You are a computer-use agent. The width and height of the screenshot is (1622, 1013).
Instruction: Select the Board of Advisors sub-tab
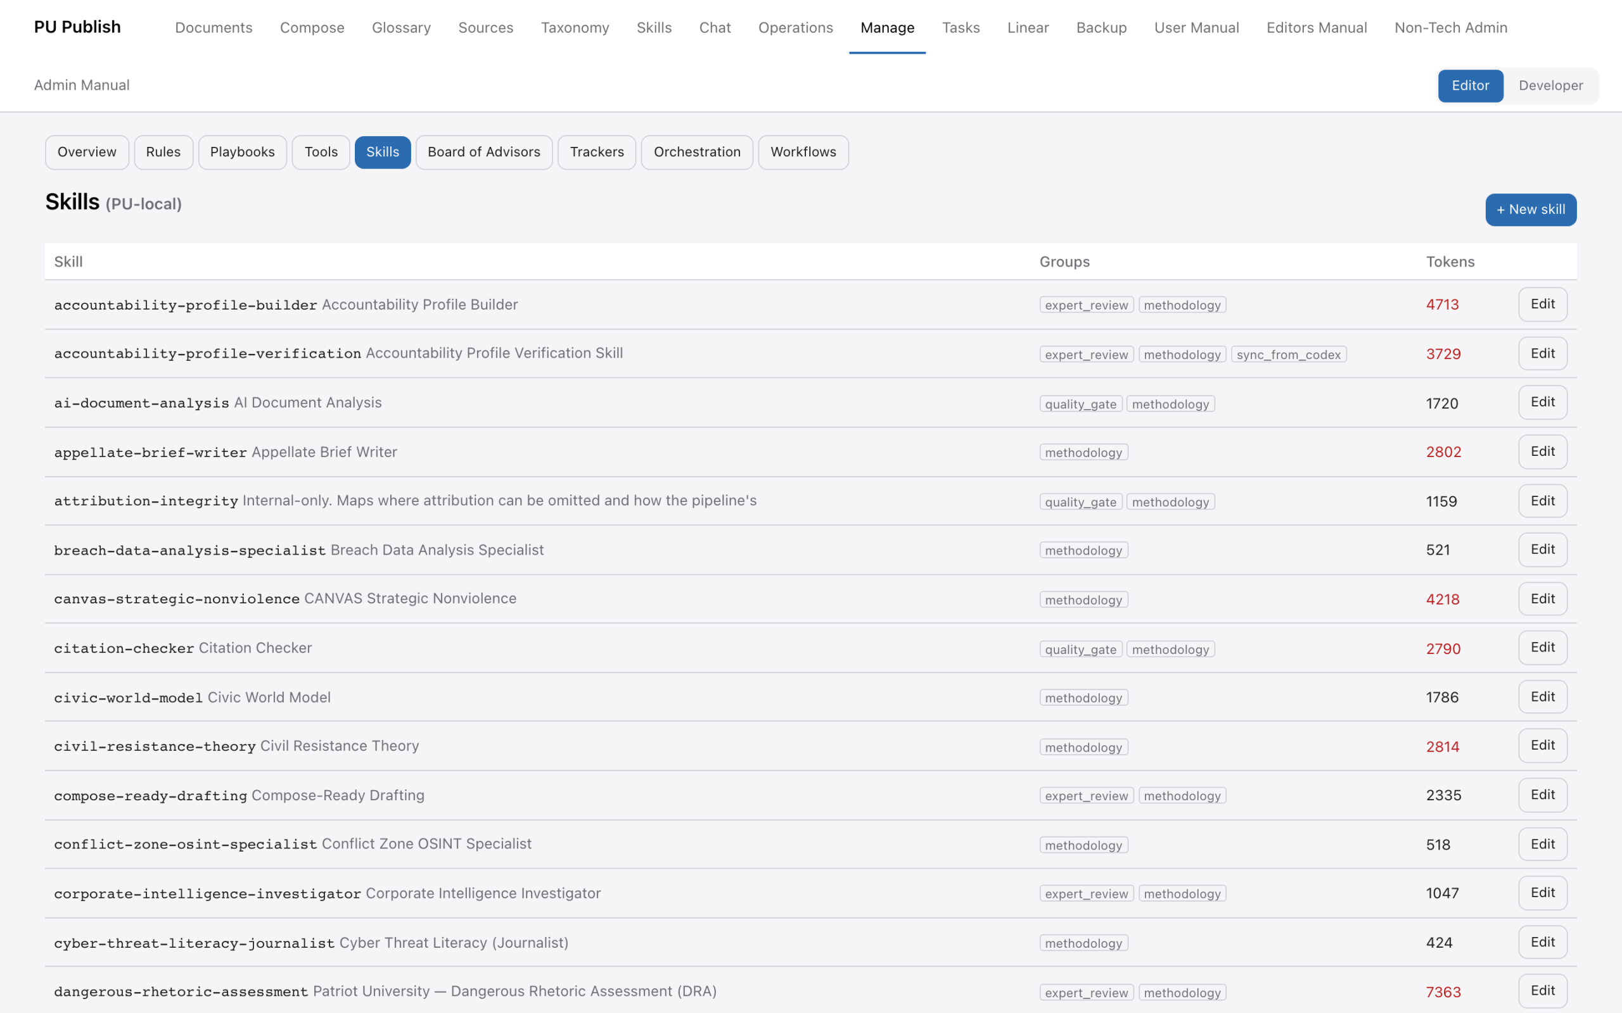point(484,152)
